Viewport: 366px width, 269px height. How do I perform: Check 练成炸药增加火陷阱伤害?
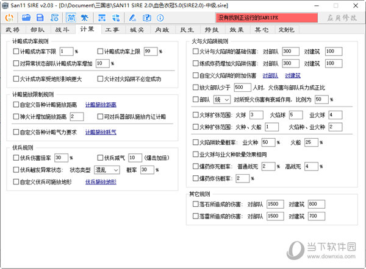click(x=195, y=63)
